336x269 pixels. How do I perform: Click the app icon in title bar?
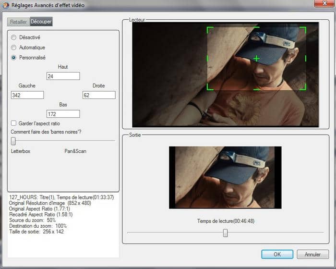pyautogui.click(x=6, y=5)
